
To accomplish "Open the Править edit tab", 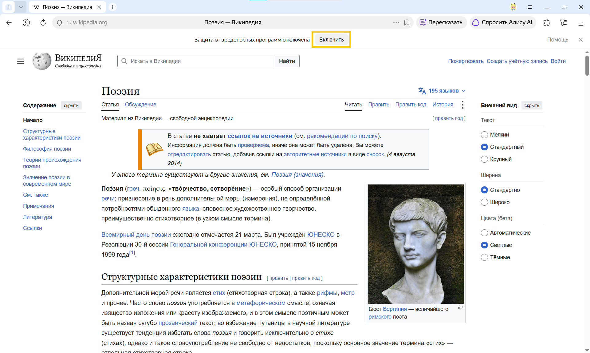I will (379, 105).
